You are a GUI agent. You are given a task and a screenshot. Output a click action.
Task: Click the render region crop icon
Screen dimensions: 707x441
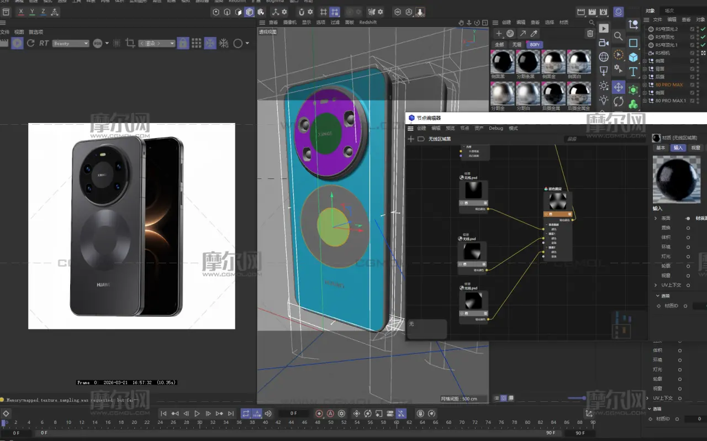pyautogui.click(x=130, y=43)
